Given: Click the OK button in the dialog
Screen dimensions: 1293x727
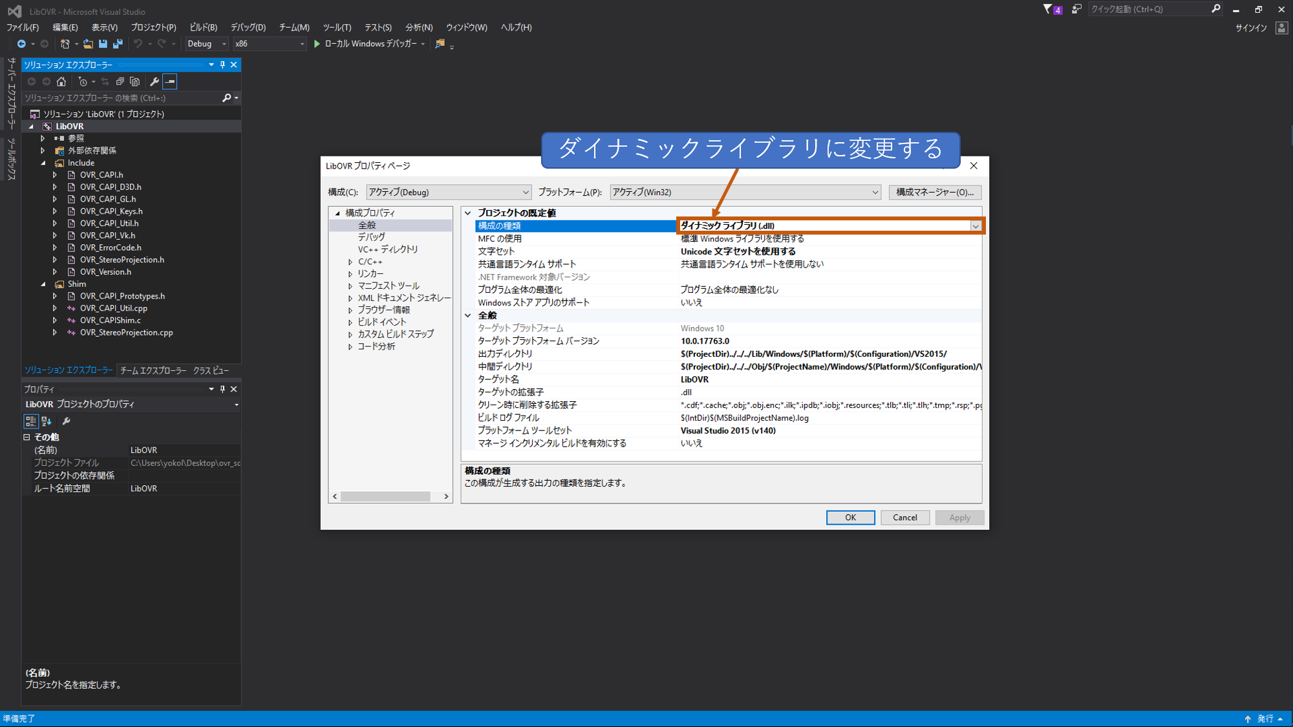Looking at the screenshot, I should pyautogui.click(x=850, y=518).
